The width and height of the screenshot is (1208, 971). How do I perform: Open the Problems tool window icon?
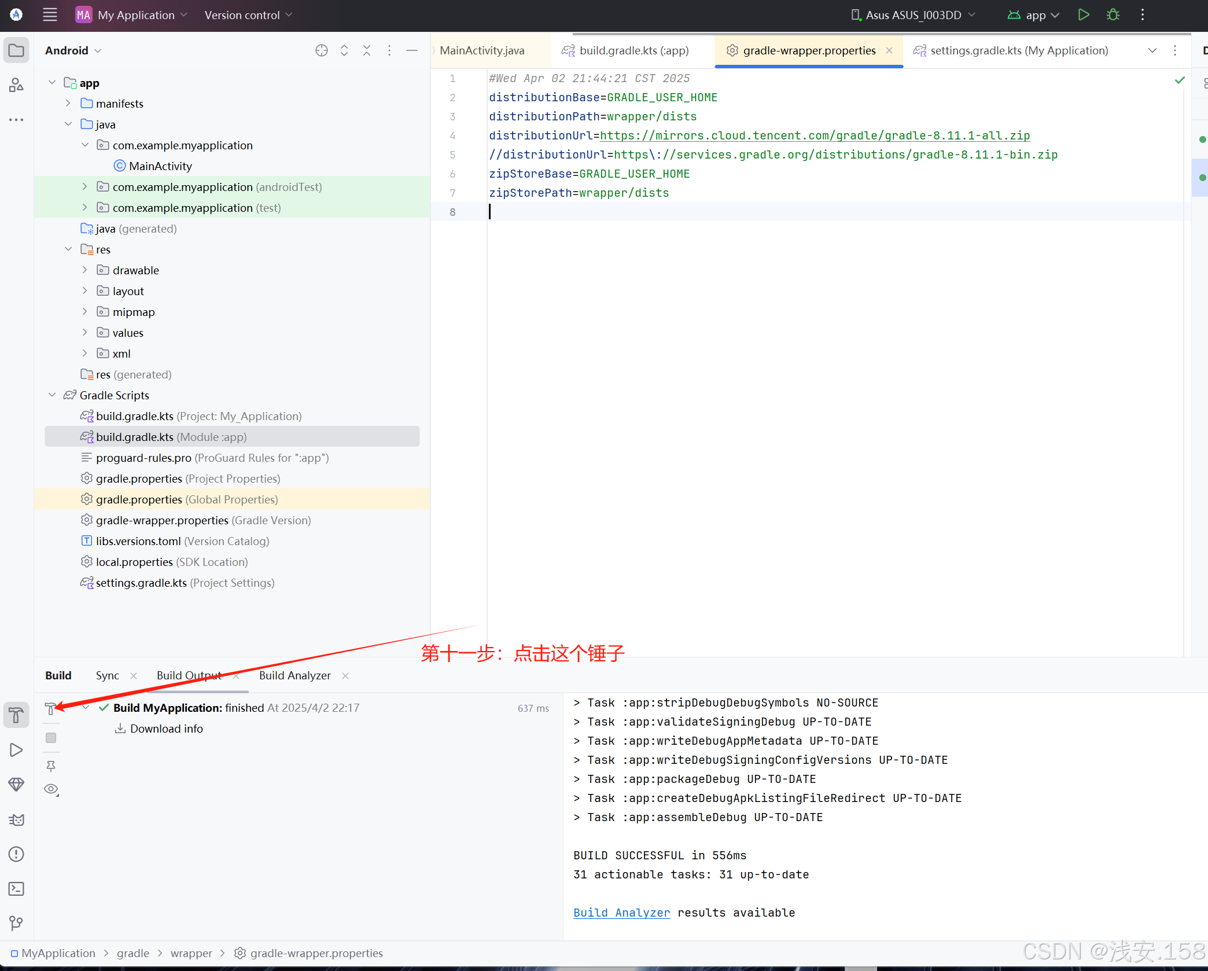(16, 854)
